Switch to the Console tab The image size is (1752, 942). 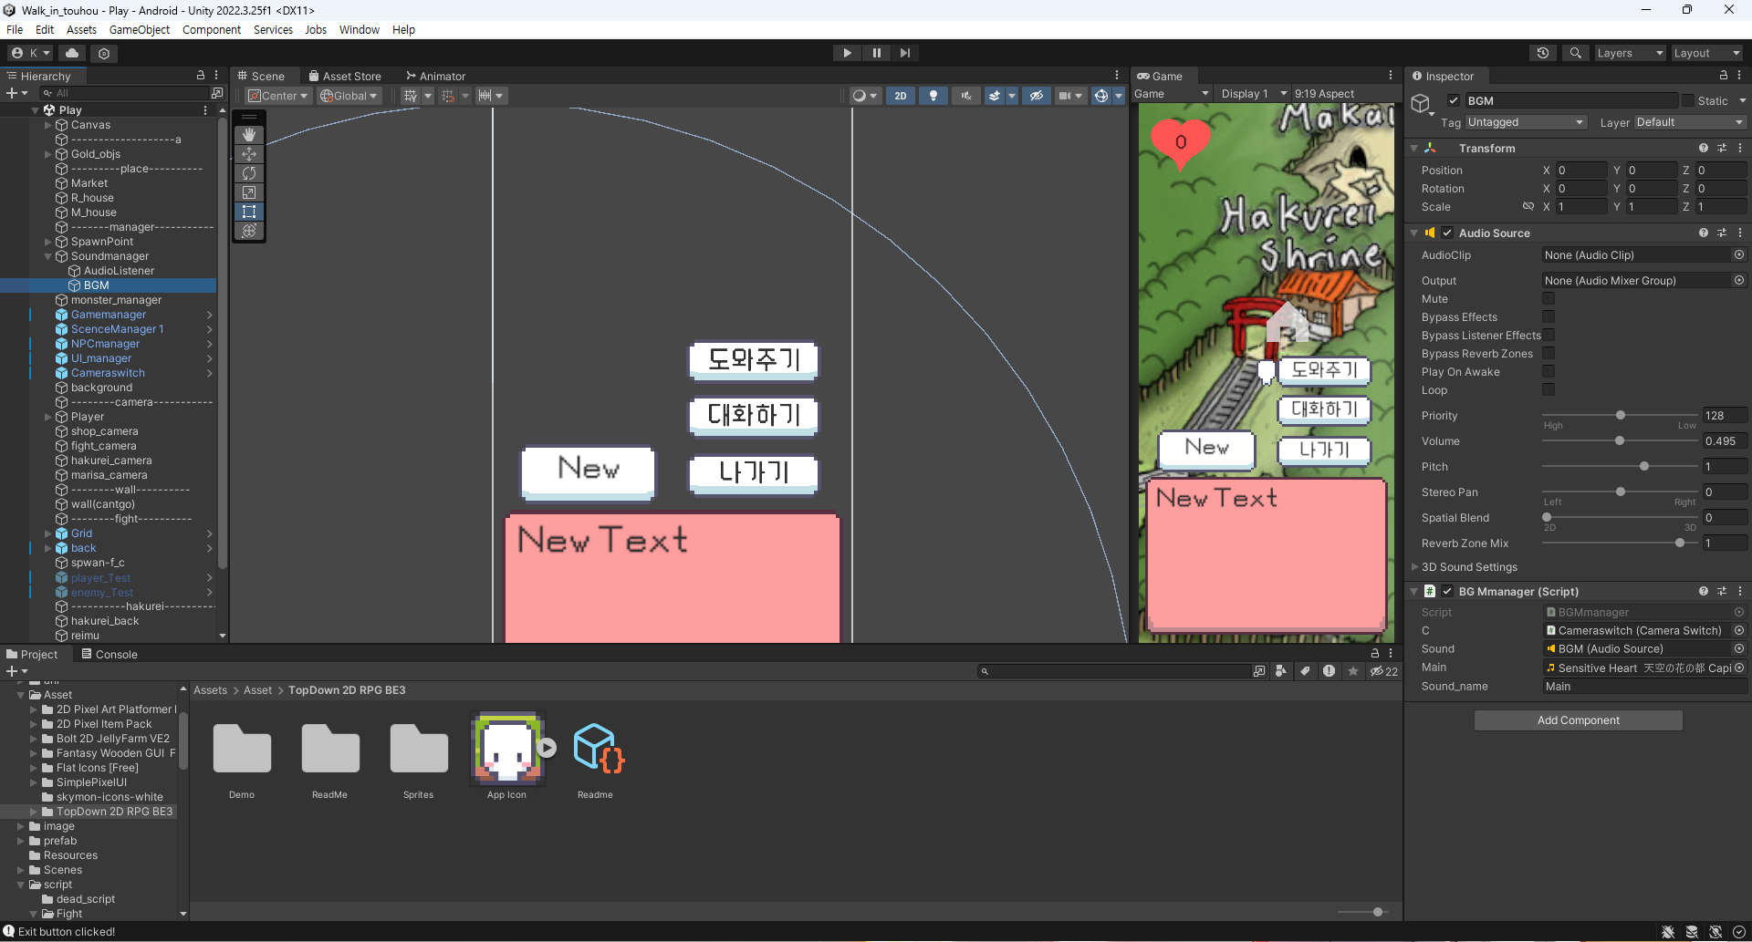tap(109, 655)
